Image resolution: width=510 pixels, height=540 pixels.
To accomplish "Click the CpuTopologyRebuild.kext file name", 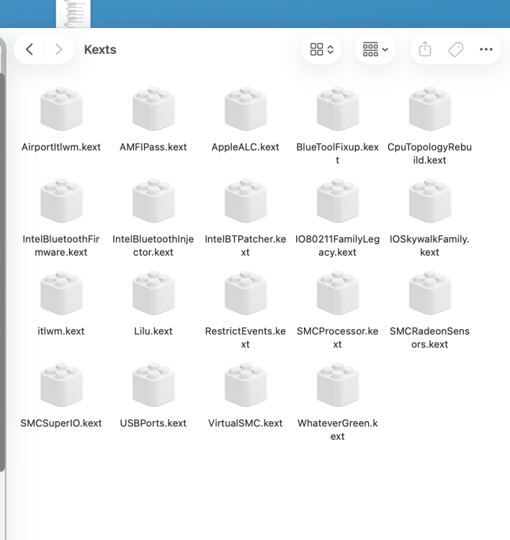I will pos(430,153).
